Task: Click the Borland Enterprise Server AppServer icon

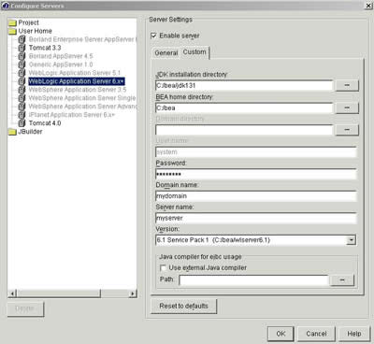Action: (22, 39)
